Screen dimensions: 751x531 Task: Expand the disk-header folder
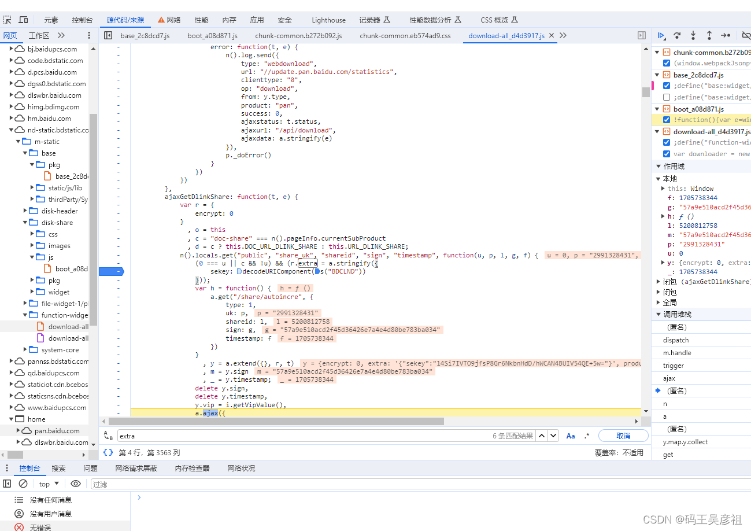(x=25, y=211)
